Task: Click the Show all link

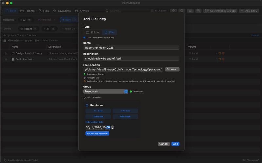Action: 255,35
